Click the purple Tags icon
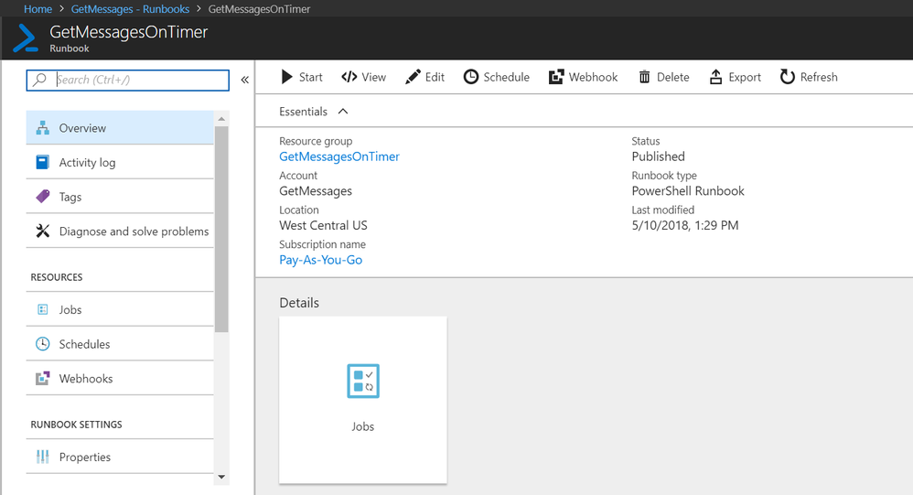 42,196
